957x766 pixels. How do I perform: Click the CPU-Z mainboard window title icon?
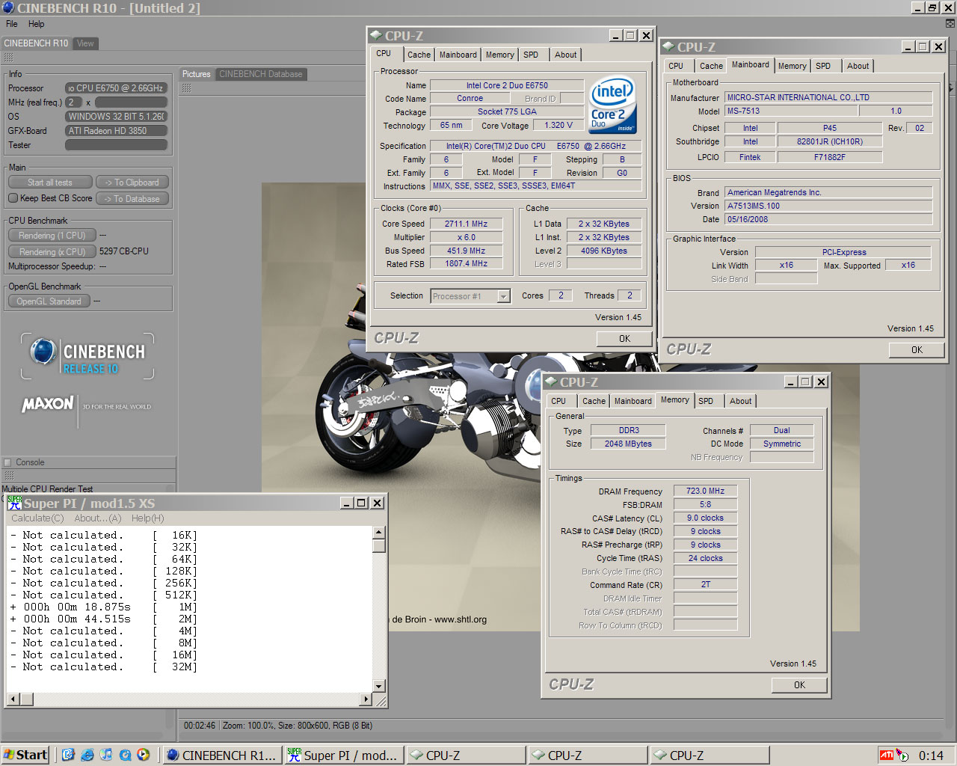click(668, 46)
